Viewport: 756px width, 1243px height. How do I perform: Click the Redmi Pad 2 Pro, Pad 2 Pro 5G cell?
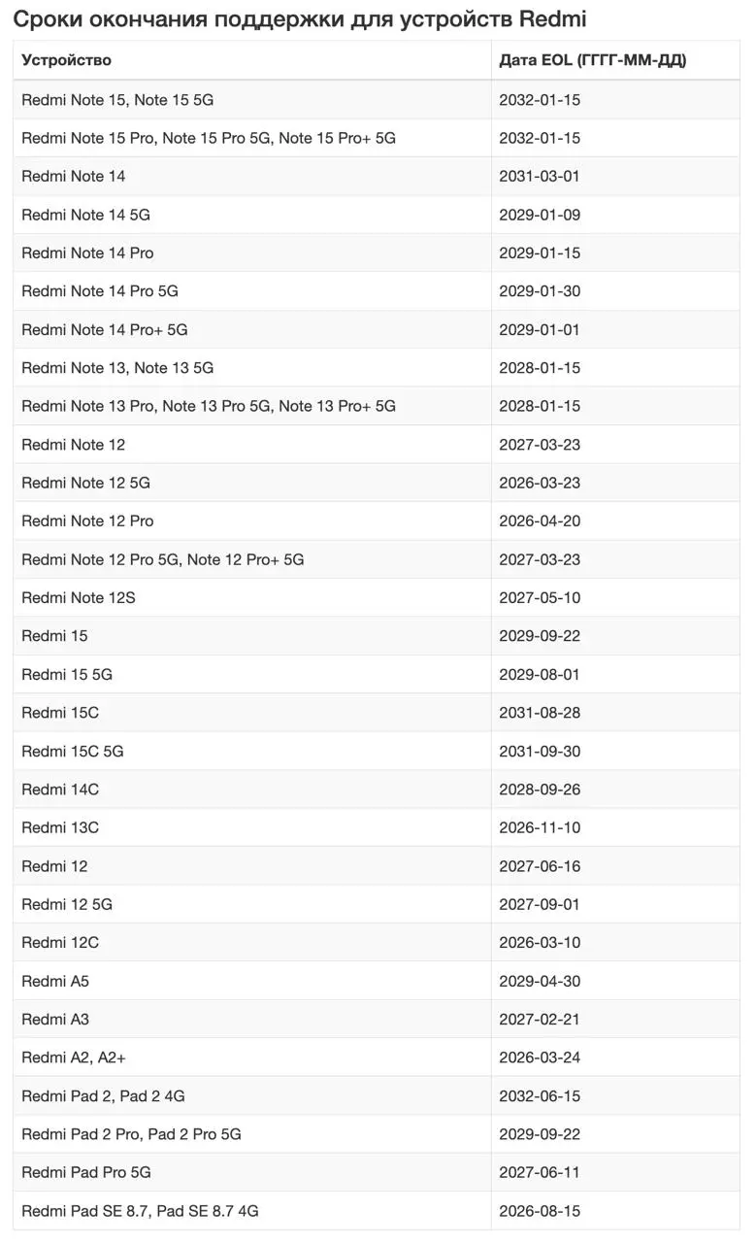252,1134
